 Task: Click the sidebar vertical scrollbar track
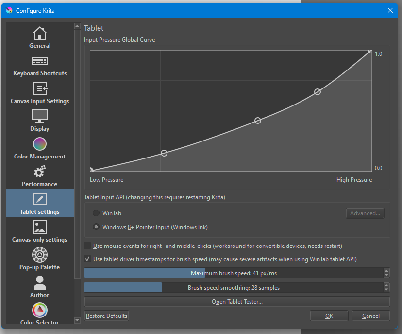[77, 298]
